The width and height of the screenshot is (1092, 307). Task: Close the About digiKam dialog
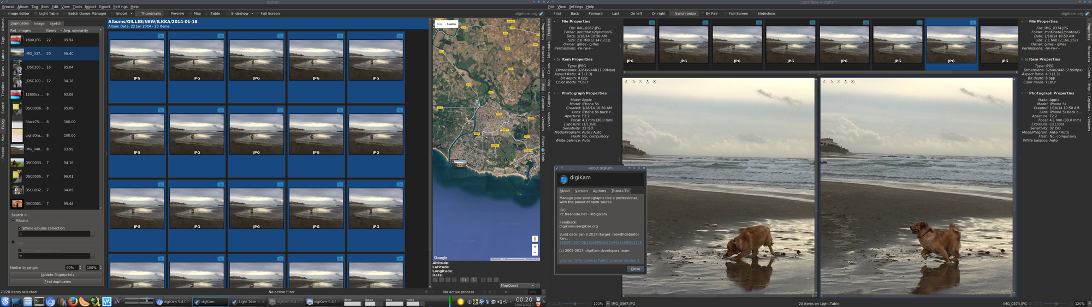pos(636,269)
